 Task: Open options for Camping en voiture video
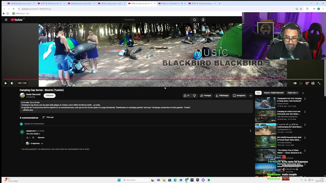pyautogui.click(x=305, y=112)
